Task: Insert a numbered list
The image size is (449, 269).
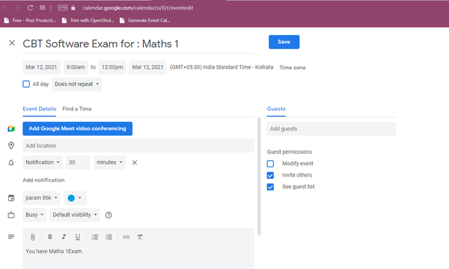Action: click(x=95, y=237)
